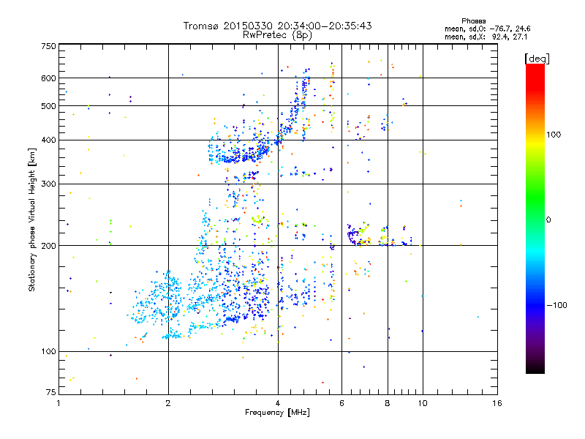Viewport: 585px width, 439px height.
Task: Click x-axis tick label "6"
Action: (x=341, y=403)
